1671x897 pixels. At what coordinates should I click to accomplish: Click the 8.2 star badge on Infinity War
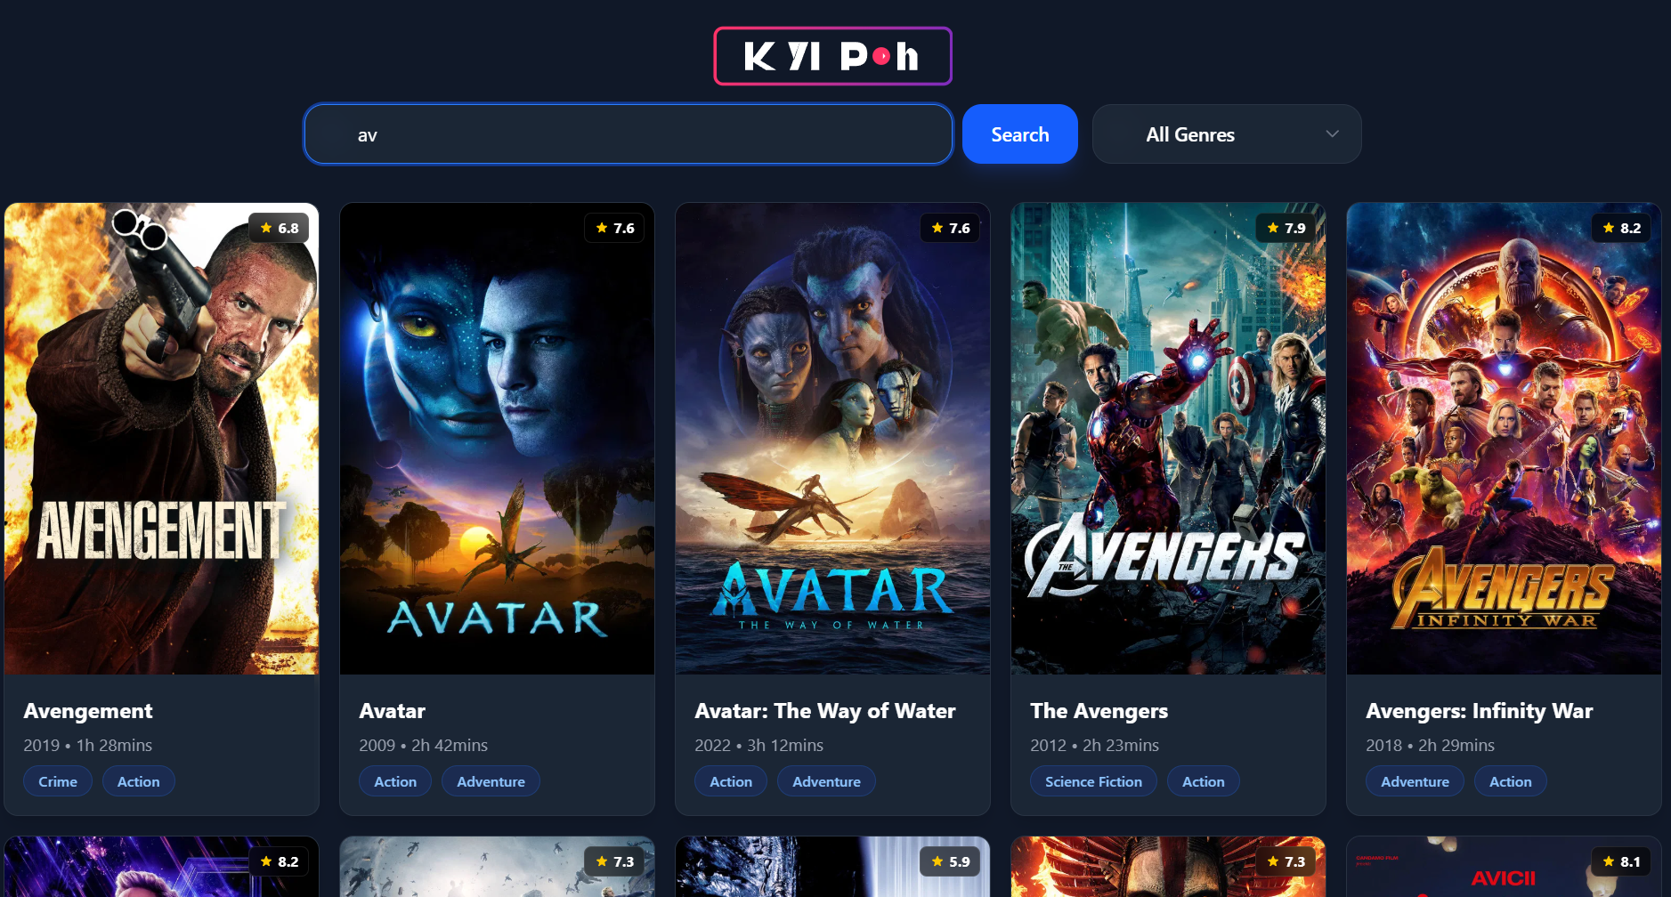click(x=1622, y=228)
